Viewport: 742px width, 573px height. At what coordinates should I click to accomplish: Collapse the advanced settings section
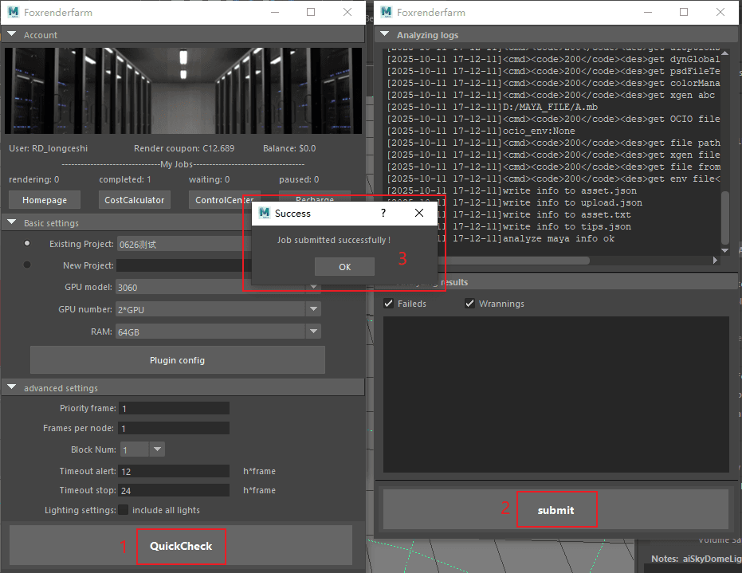click(12, 388)
